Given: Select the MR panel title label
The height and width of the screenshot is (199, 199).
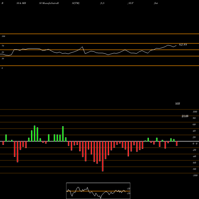Looking at the screenshot, I should 178,103.
